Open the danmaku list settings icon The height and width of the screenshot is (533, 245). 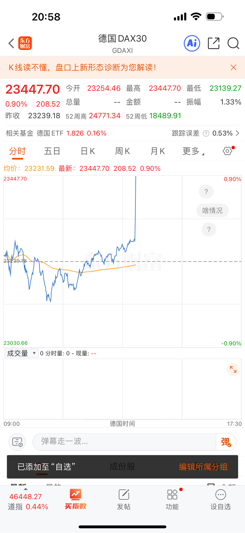click(x=17, y=442)
